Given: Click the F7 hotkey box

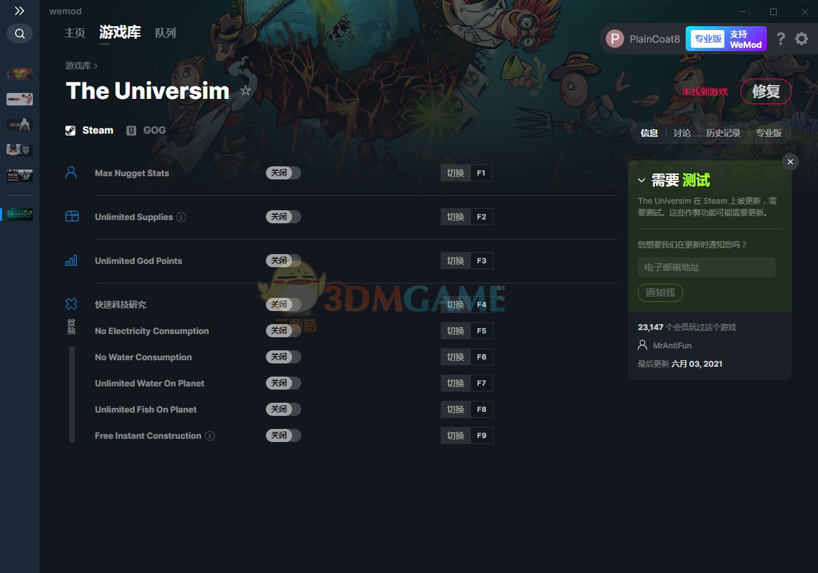Looking at the screenshot, I should click(481, 383).
